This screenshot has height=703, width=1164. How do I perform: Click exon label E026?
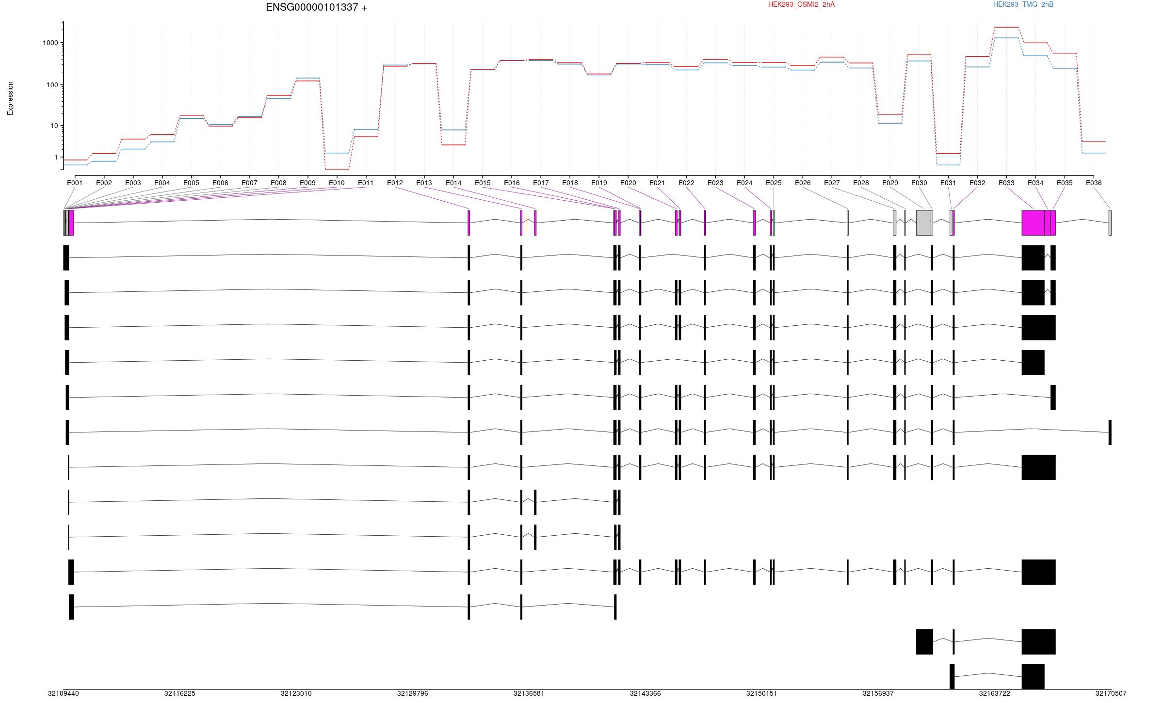coord(803,183)
